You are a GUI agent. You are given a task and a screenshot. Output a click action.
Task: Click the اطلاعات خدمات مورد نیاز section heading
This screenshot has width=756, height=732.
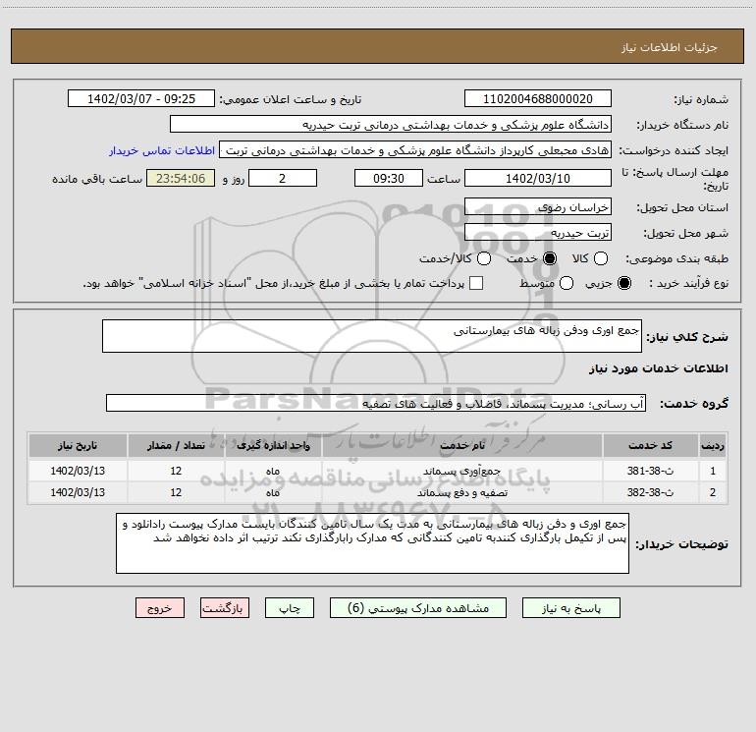(x=658, y=368)
